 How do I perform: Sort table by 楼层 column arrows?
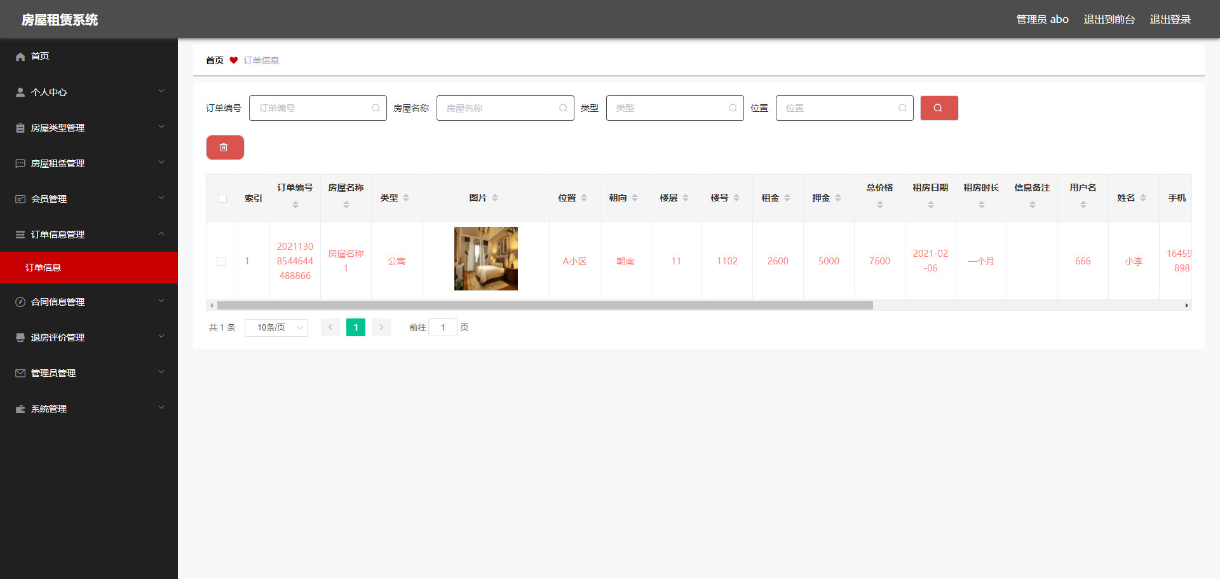pyautogui.click(x=686, y=198)
